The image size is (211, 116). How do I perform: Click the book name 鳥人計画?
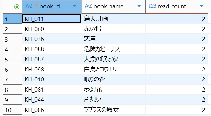point(96,19)
